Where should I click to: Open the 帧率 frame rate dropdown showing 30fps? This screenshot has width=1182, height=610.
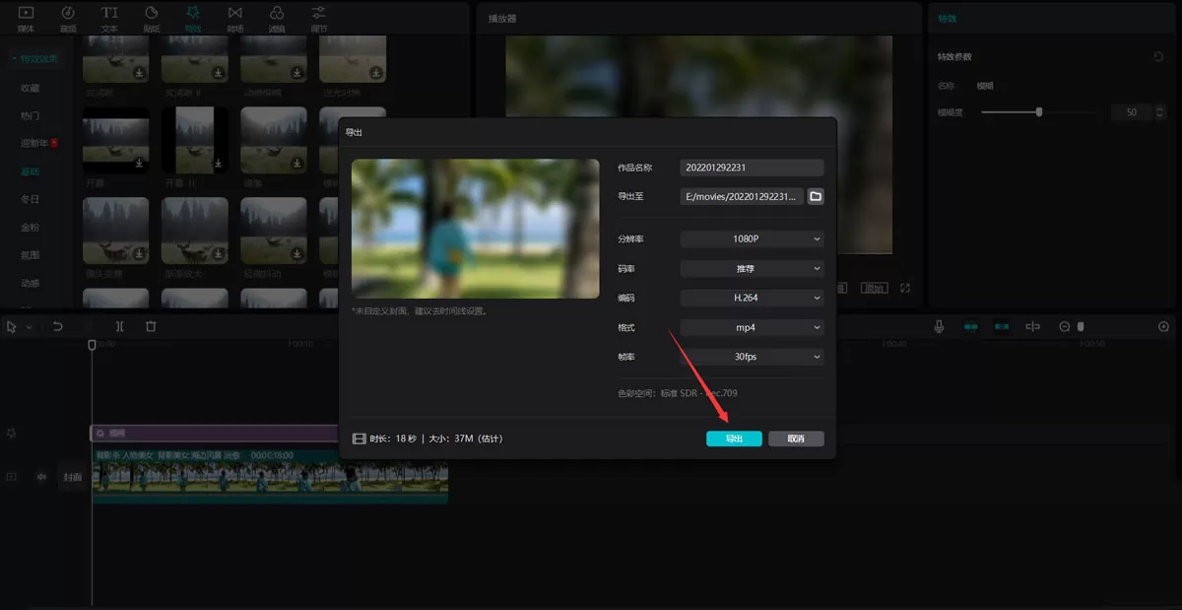[752, 357]
